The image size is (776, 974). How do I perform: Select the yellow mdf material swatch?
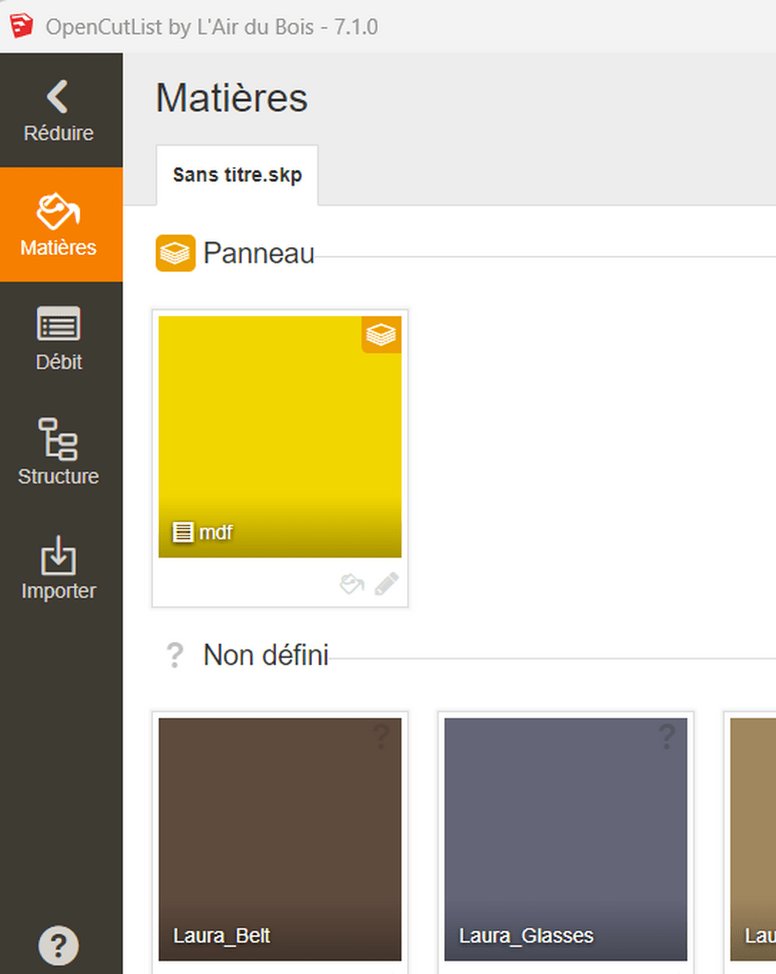280,419
